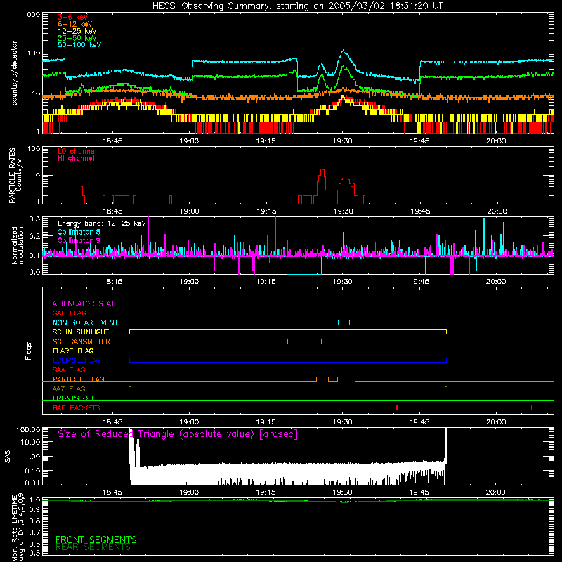
Task: Click the cyan 50-100 keV peak near 19:30
Action: pyautogui.click(x=344, y=51)
